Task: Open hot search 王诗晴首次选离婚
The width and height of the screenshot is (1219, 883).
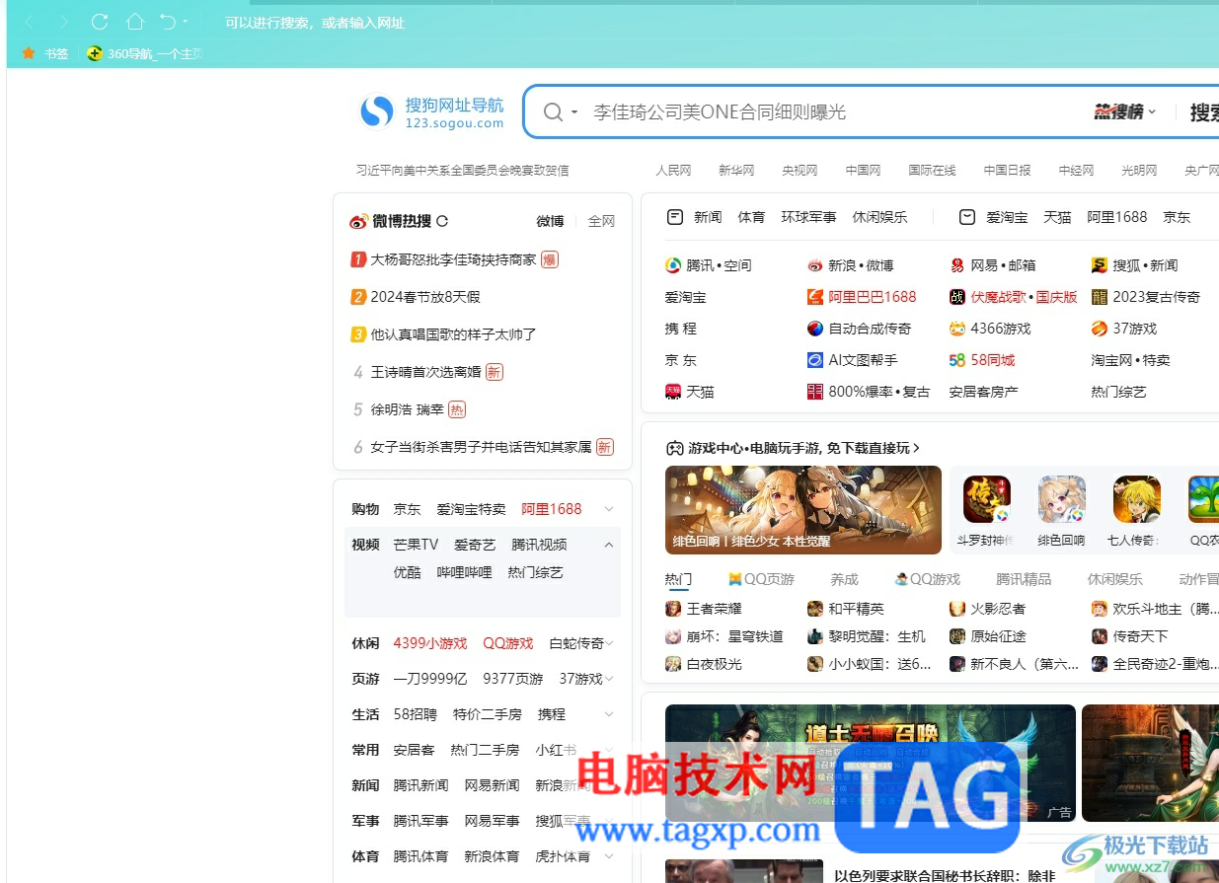Action: 425,372
